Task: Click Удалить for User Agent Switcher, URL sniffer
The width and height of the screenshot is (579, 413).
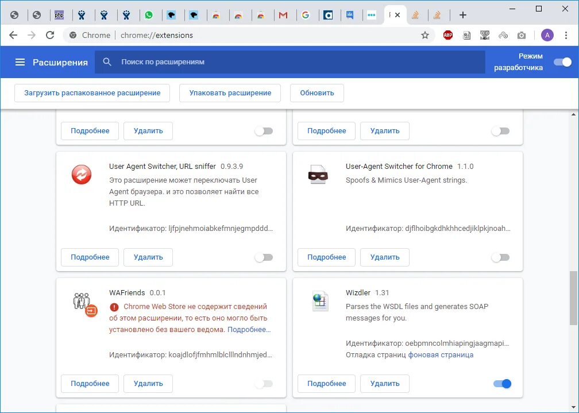Action: [x=148, y=257]
